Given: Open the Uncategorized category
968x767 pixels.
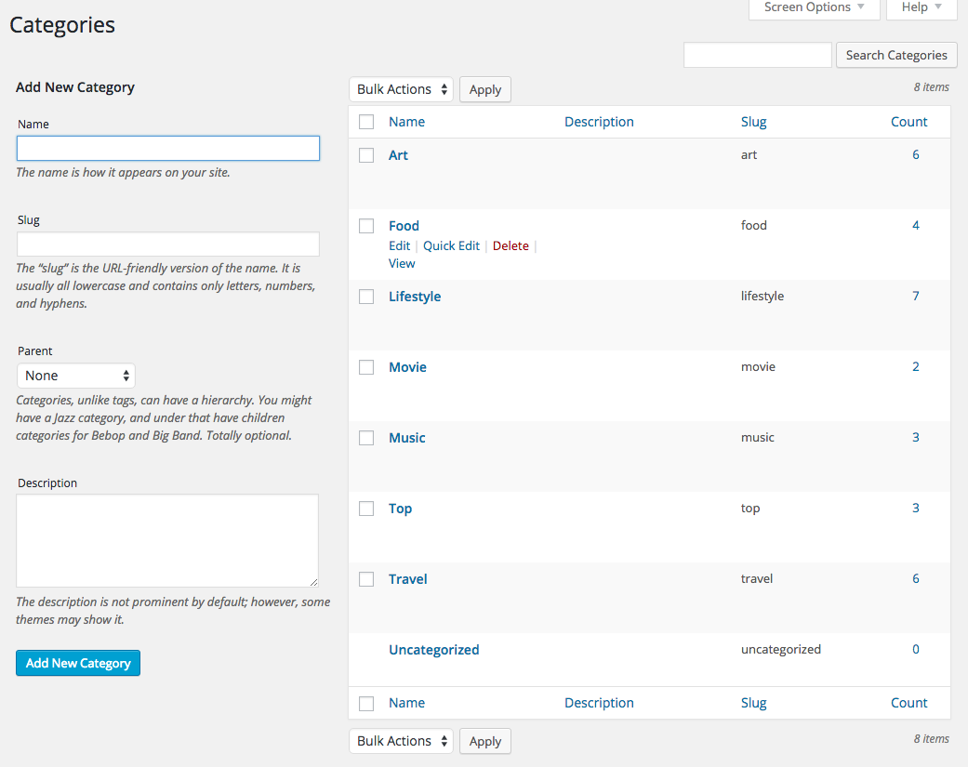Looking at the screenshot, I should (x=433, y=649).
